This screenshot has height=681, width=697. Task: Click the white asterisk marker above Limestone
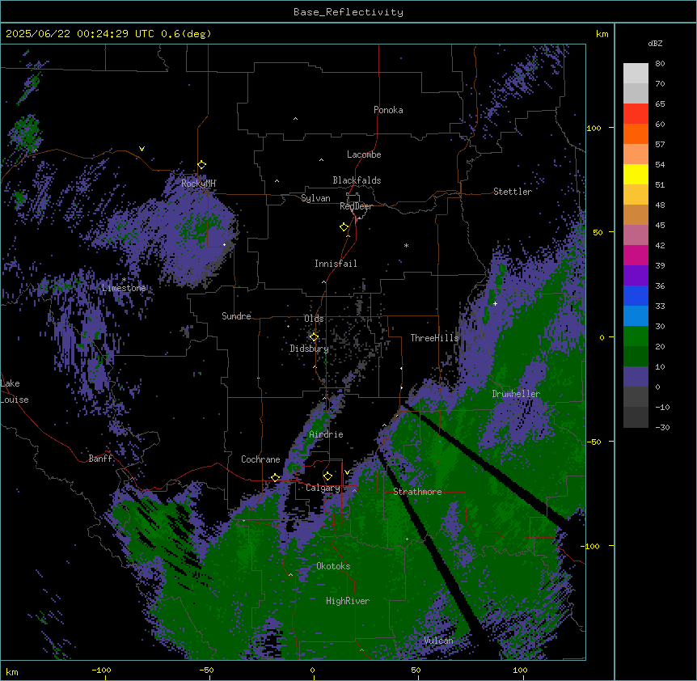124,280
